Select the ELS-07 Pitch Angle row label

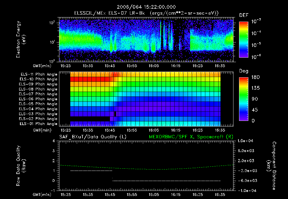[x=38, y=94]
